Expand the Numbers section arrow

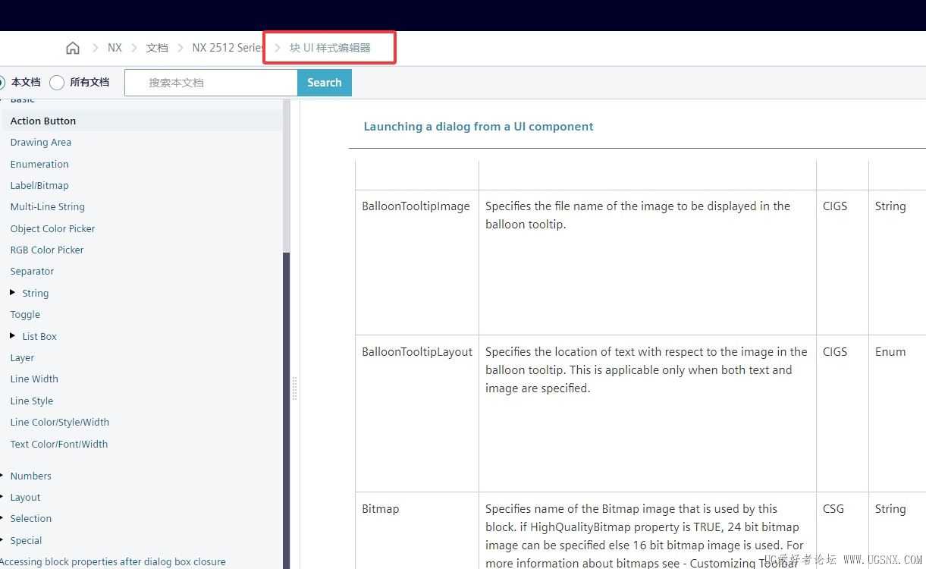point(2,476)
